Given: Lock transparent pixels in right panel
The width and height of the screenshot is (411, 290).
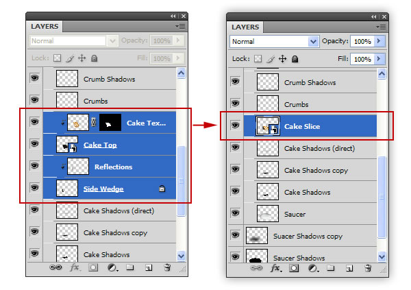Looking at the screenshot, I should pyautogui.click(x=258, y=58).
